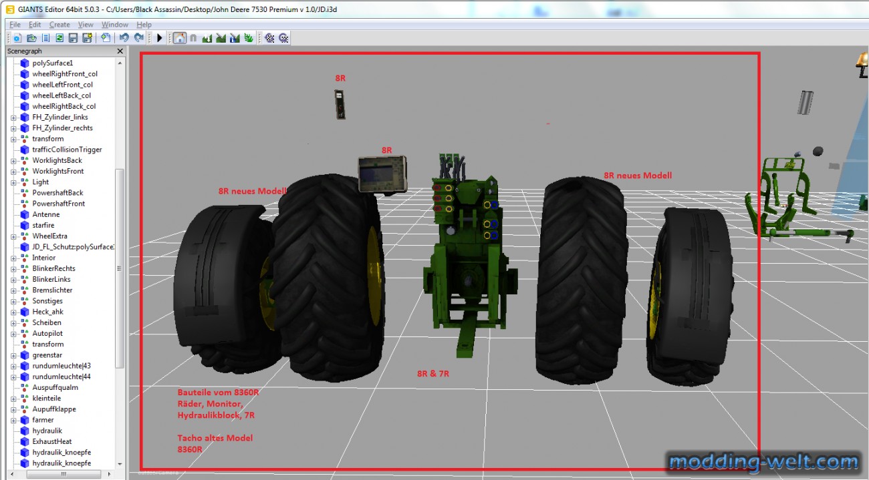Select the kleinteile node
Screen dimensions: 869x480
tap(47, 398)
